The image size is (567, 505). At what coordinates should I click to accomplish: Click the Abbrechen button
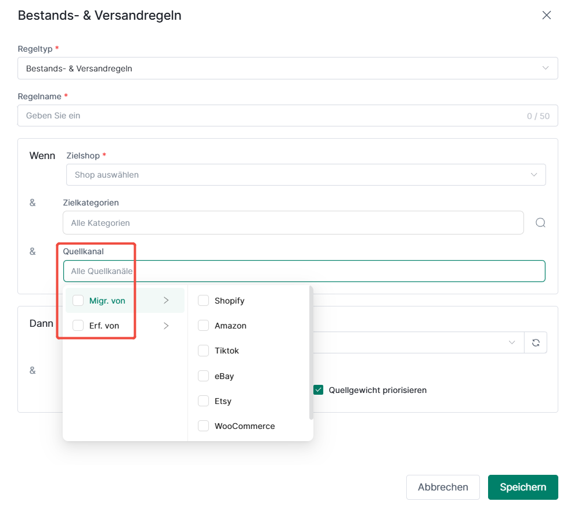click(x=443, y=487)
